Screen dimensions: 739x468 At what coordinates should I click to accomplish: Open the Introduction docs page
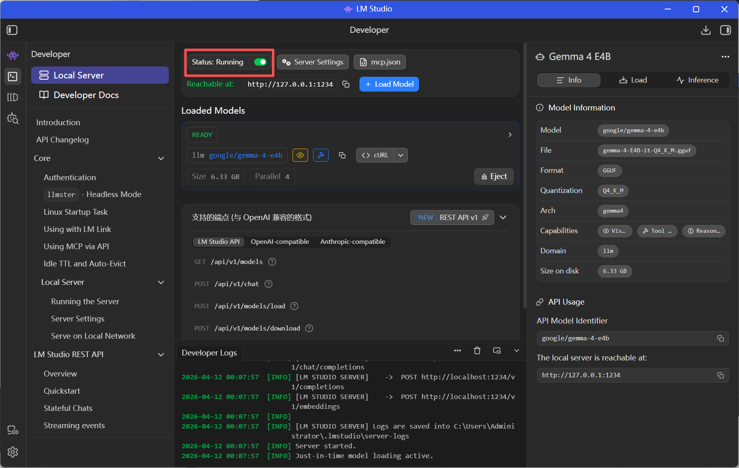coord(58,122)
